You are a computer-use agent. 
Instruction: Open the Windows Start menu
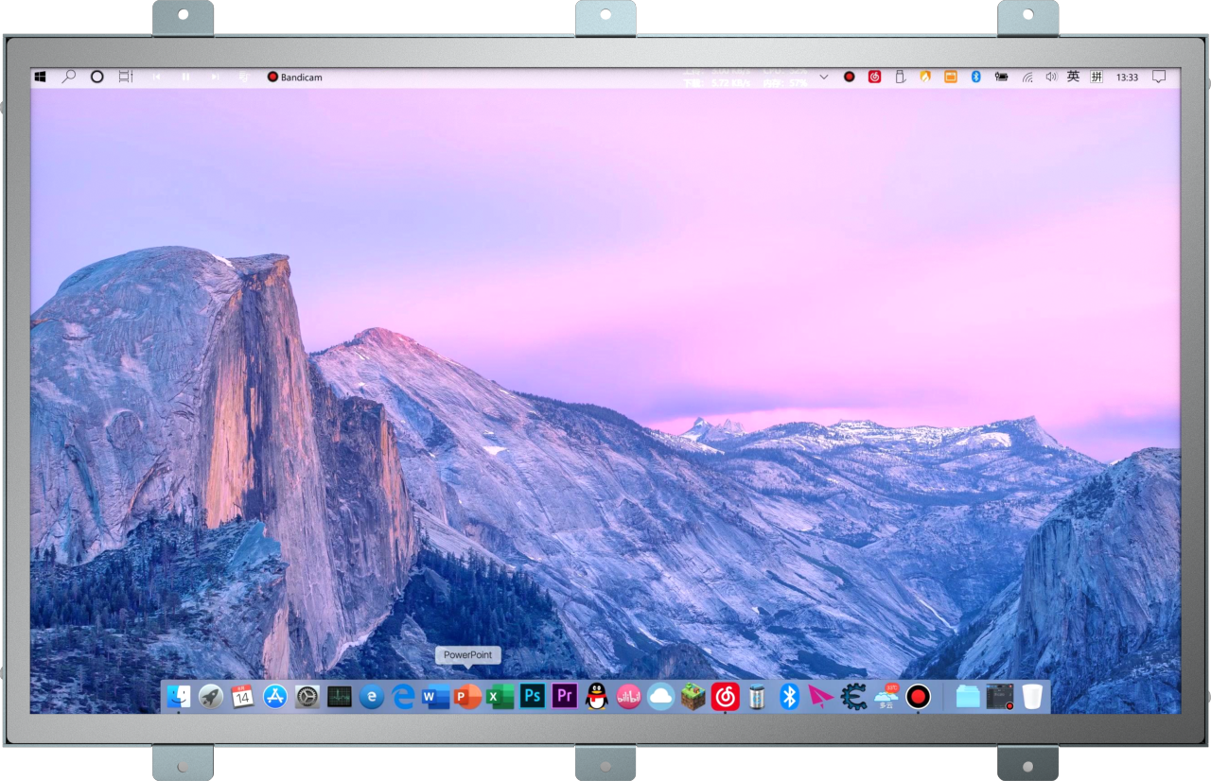(x=41, y=77)
